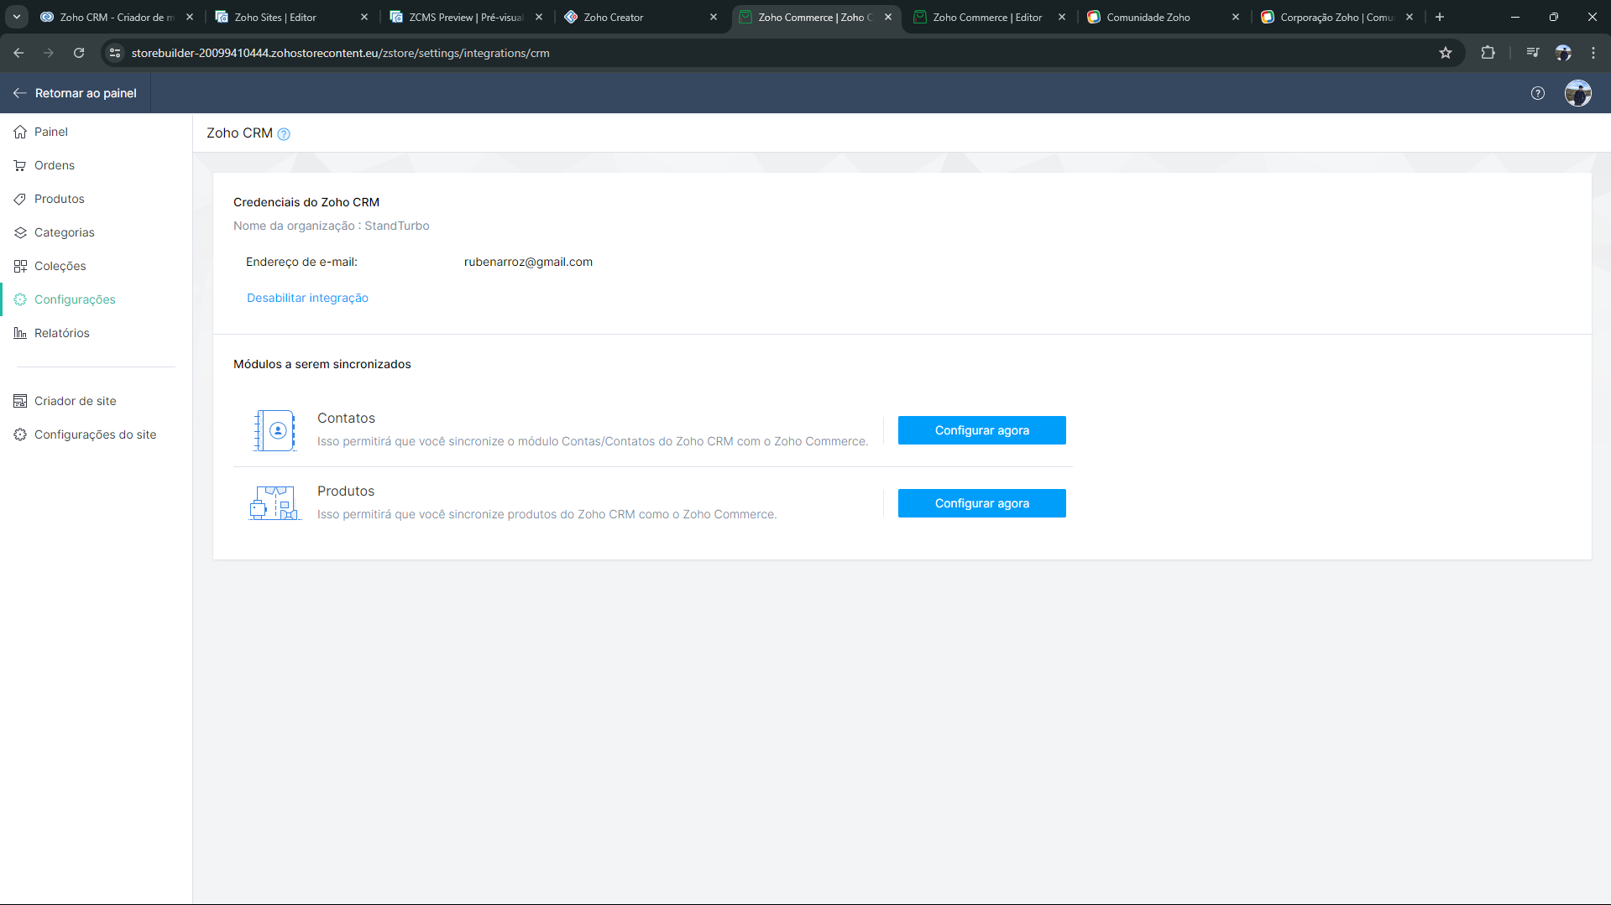The width and height of the screenshot is (1611, 905).
Task: Click the Configurações do site gear icon
Action: click(20, 434)
